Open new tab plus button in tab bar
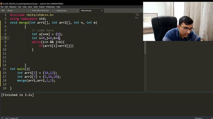 141,11
